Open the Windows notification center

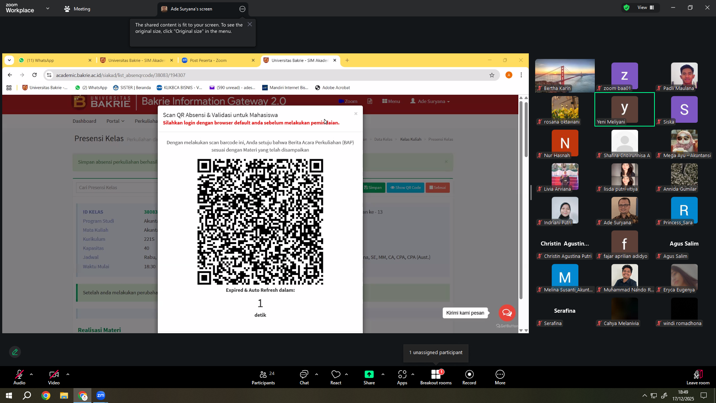click(704, 396)
